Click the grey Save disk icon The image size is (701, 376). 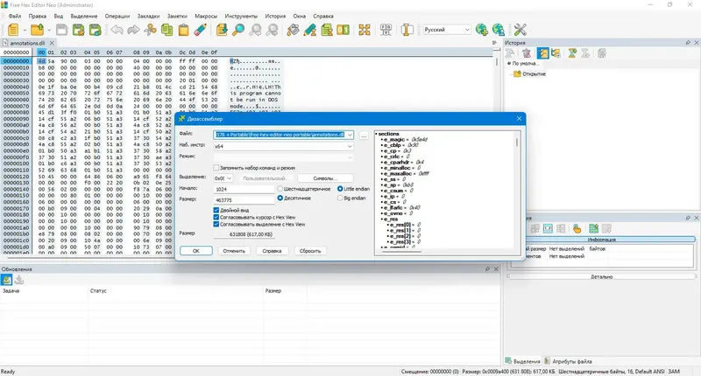pyautogui.click(x=61, y=30)
